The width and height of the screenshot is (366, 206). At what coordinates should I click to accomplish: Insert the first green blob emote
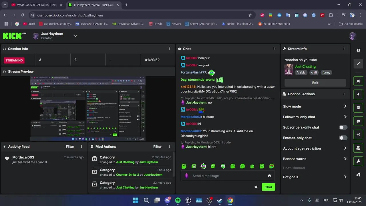[x=184, y=166]
